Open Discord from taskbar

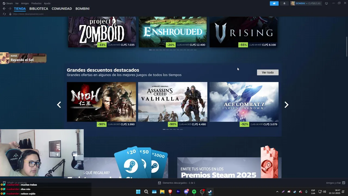click(x=186, y=192)
